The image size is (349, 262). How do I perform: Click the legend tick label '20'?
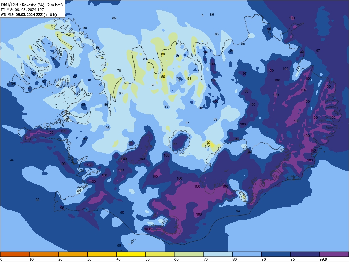click(x=60, y=259)
